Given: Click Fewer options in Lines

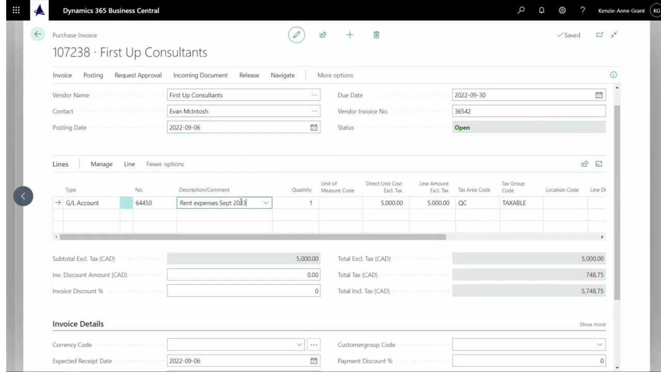Looking at the screenshot, I should tap(165, 164).
